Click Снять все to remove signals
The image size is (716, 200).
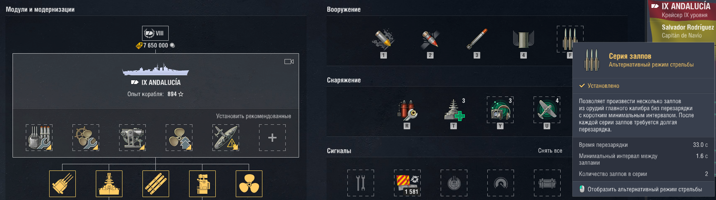[x=550, y=151]
